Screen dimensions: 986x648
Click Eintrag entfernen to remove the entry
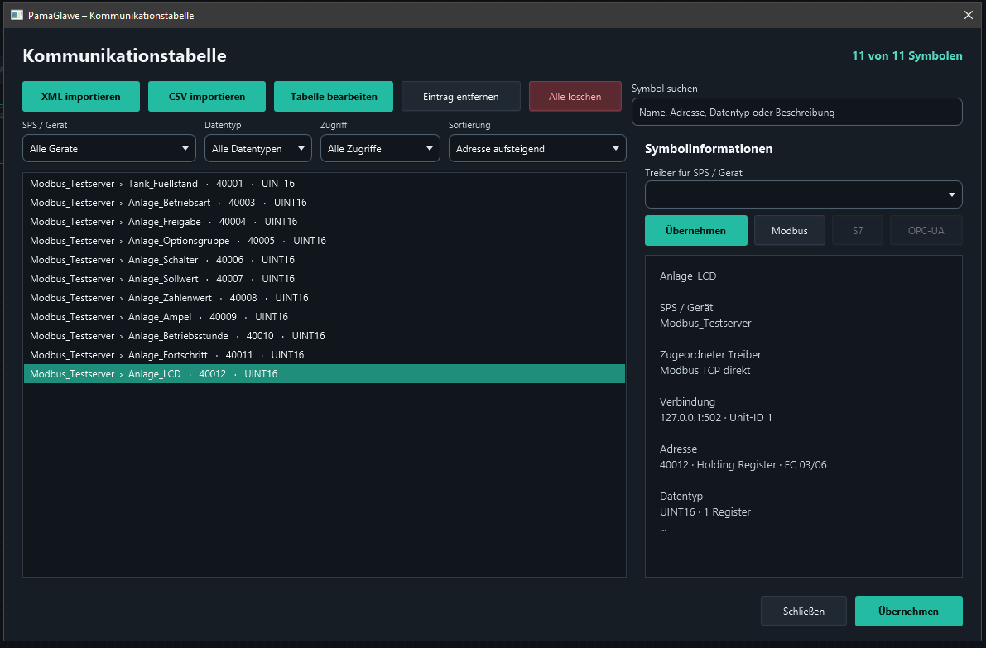[x=461, y=97]
